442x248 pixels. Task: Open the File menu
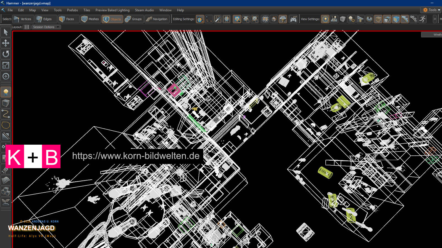point(10,10)
